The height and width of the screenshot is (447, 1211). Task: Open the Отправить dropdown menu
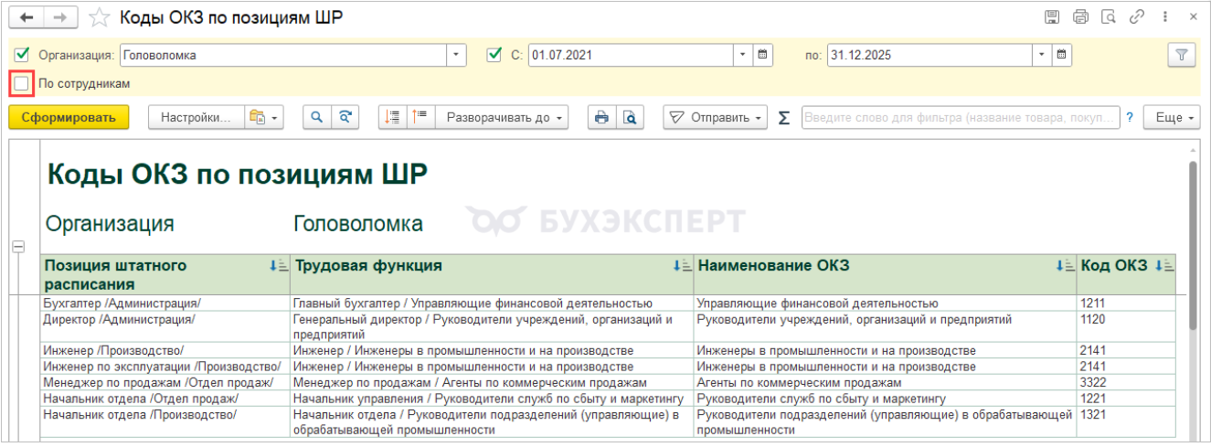(715, 117)
